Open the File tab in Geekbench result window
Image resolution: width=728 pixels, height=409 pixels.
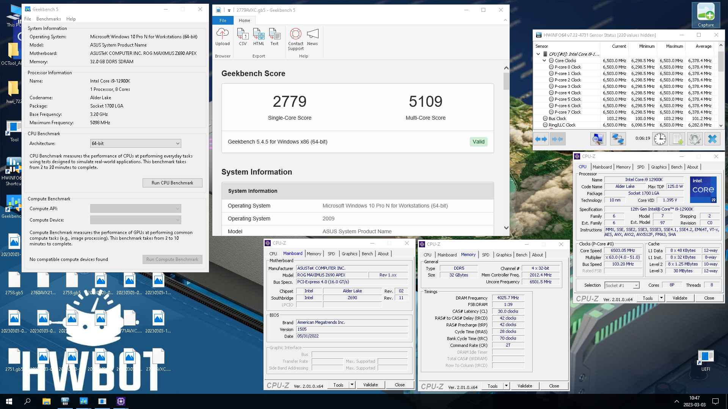coord(223,20)
